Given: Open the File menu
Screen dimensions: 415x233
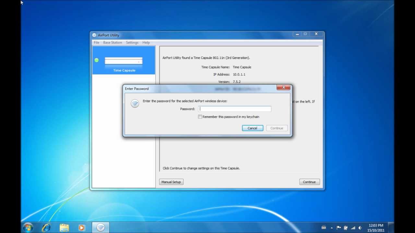Looking at the screenshot, I should [96, 42].
